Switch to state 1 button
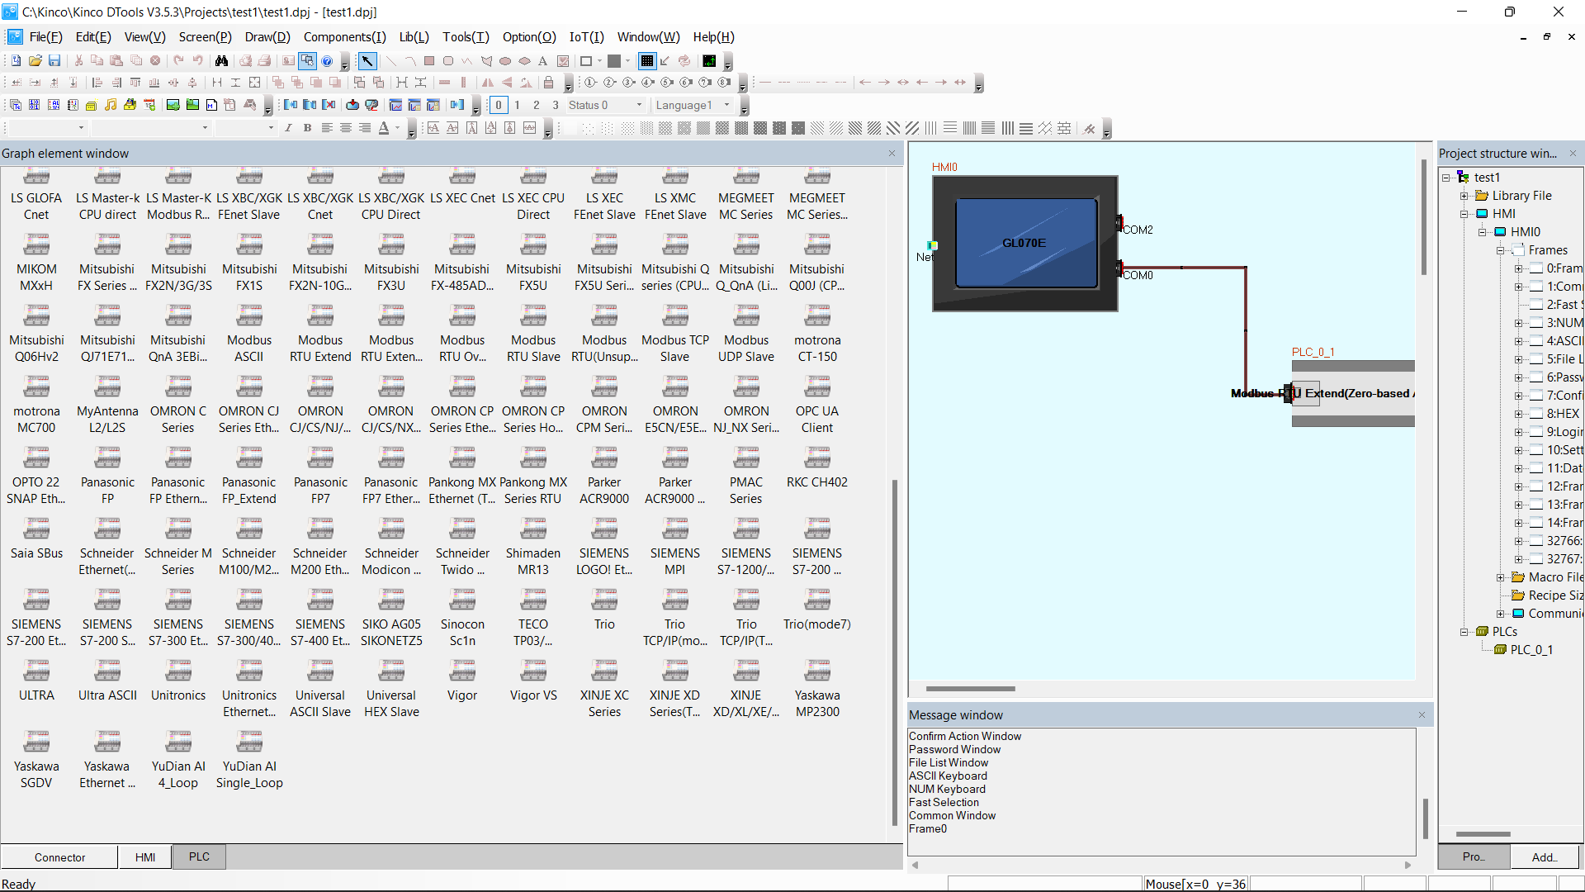Viewport: 1585px width, 892px height. 518,105
